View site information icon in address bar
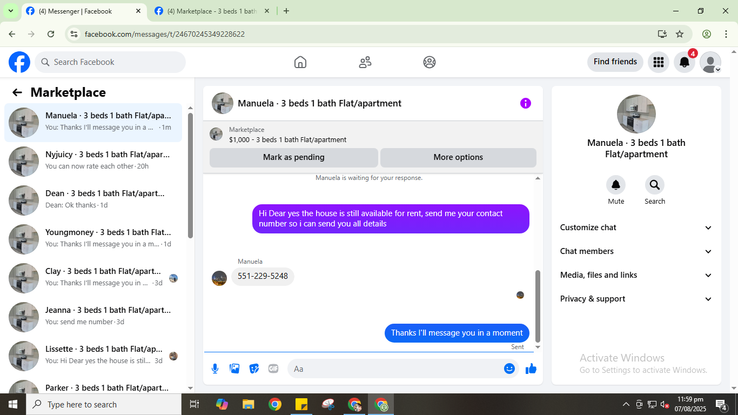This screenshot has width=738, height=415. click(x=75, y=34)
